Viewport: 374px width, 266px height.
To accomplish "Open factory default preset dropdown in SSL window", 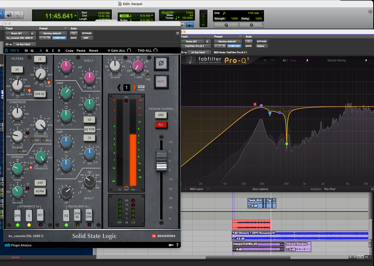I will [53, 33].
